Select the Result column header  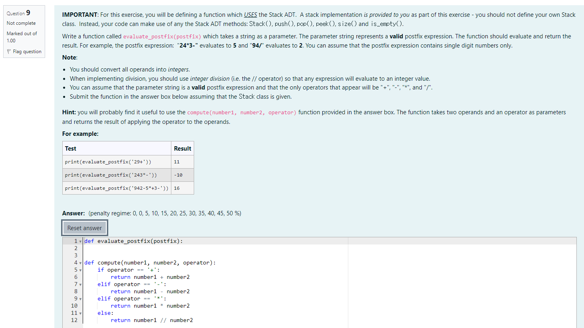tap(182, 148)
